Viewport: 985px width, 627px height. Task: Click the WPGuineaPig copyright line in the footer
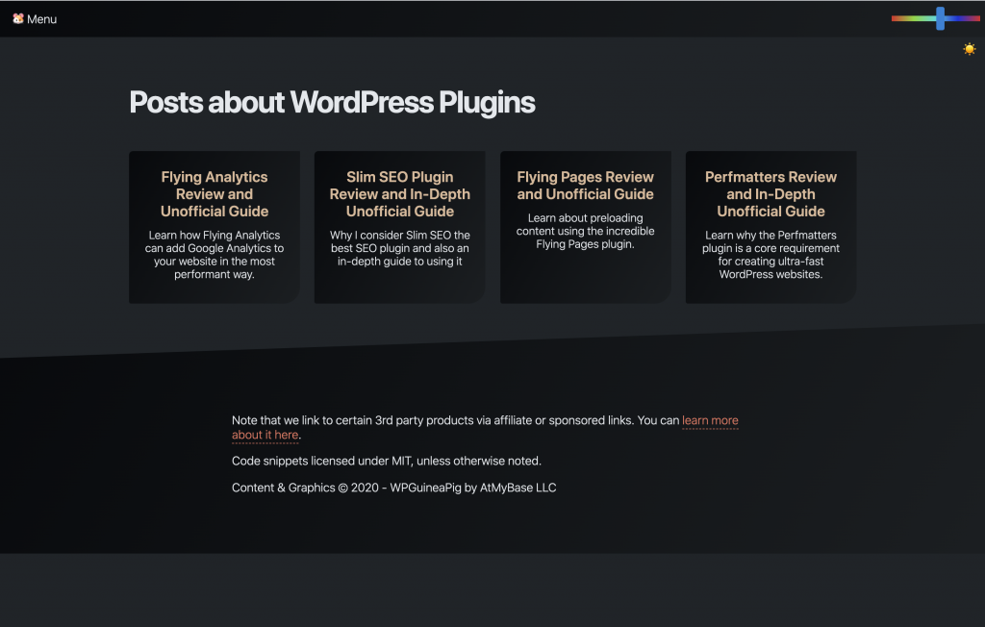[393, 488]
